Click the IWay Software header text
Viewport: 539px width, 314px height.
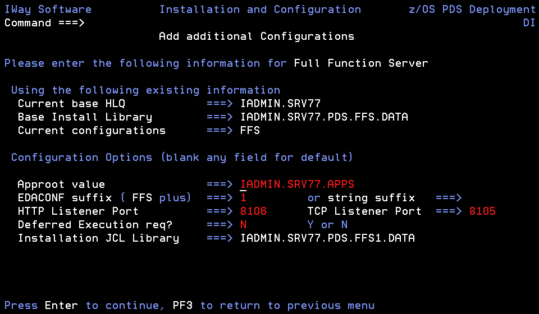pyautogui.click(x=48, y=10)
